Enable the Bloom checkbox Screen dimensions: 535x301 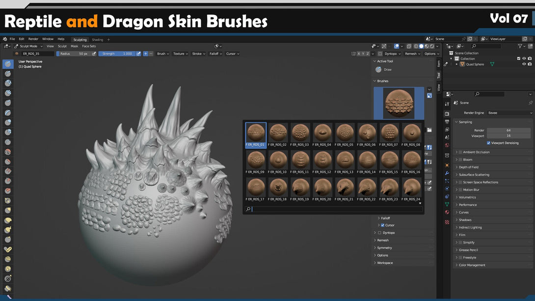(460, 160)
